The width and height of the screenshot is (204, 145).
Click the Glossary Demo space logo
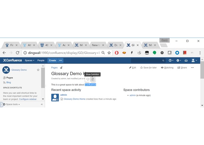(x=6, y=70)
